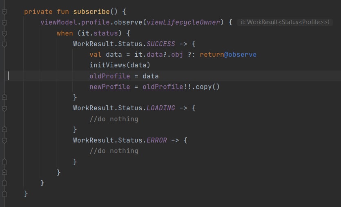Click 'newProfile' variable
This screenshot has height=207, width=341.
[110, 87]
